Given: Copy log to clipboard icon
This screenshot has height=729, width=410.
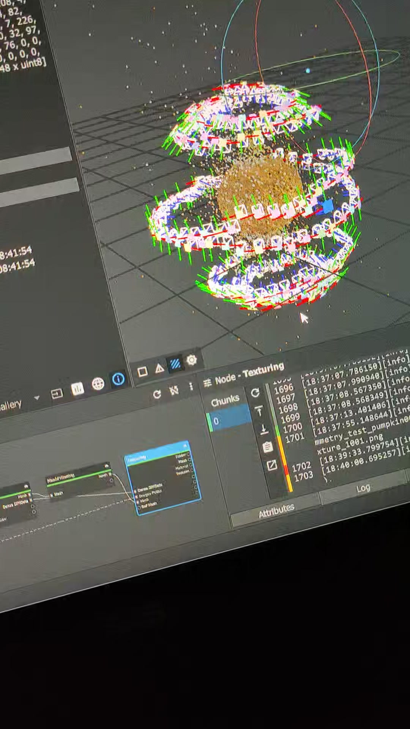Looking at the screenshot, I should coord(268,447).
